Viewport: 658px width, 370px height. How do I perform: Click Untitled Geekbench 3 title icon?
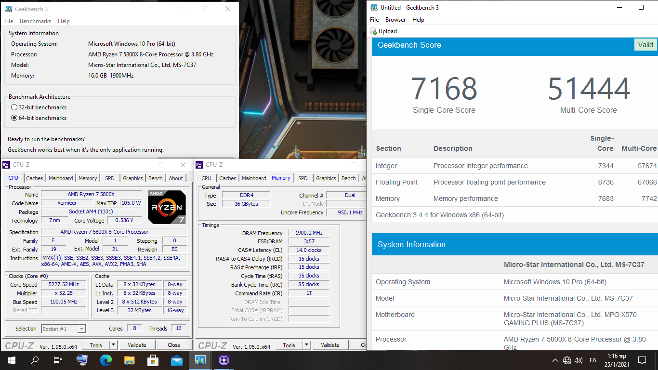click(x=373, y=7)
